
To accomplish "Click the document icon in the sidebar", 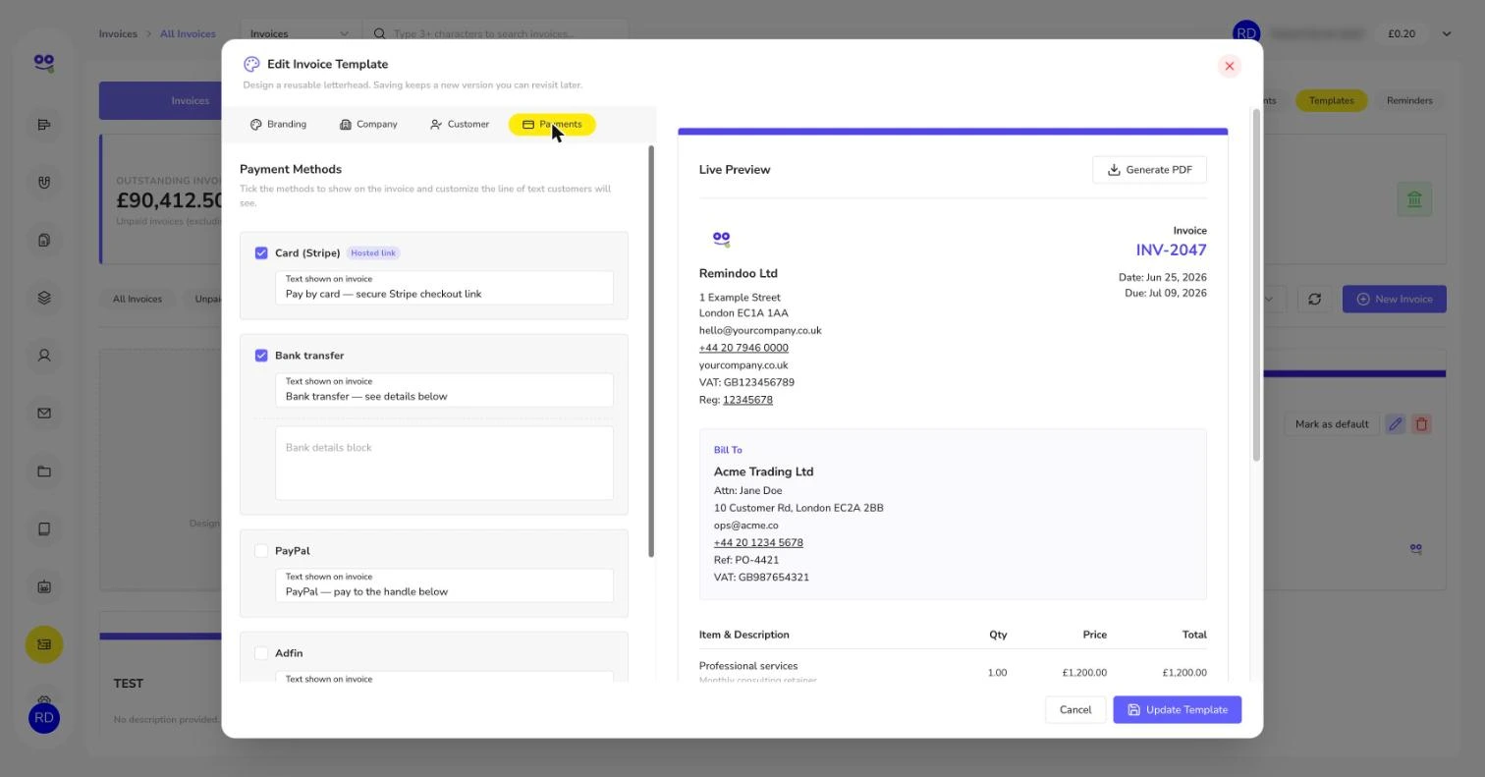I will (x=44, y=240).
